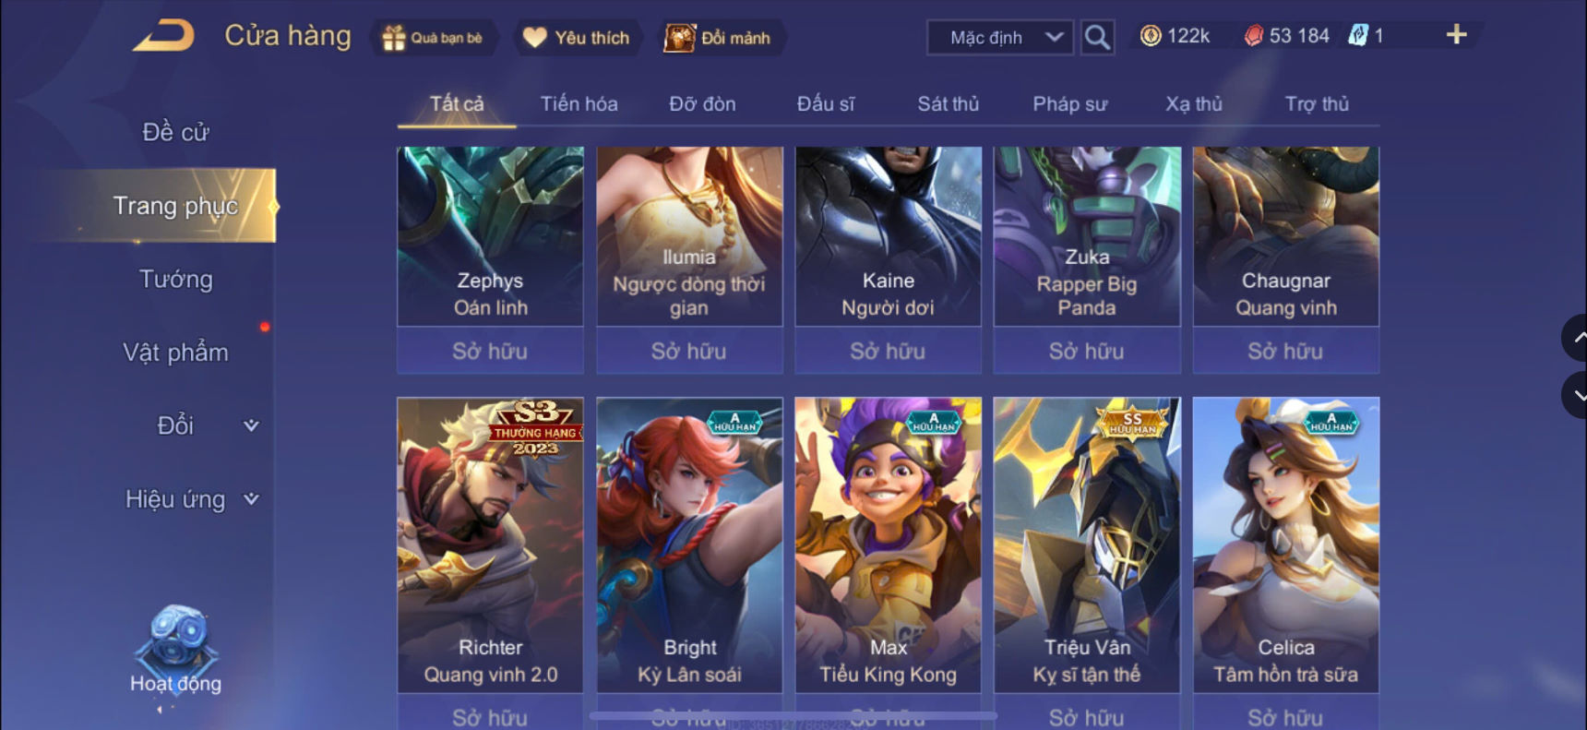
Task: Switch to the Sát thủ tab
Action: coord(948,104)
